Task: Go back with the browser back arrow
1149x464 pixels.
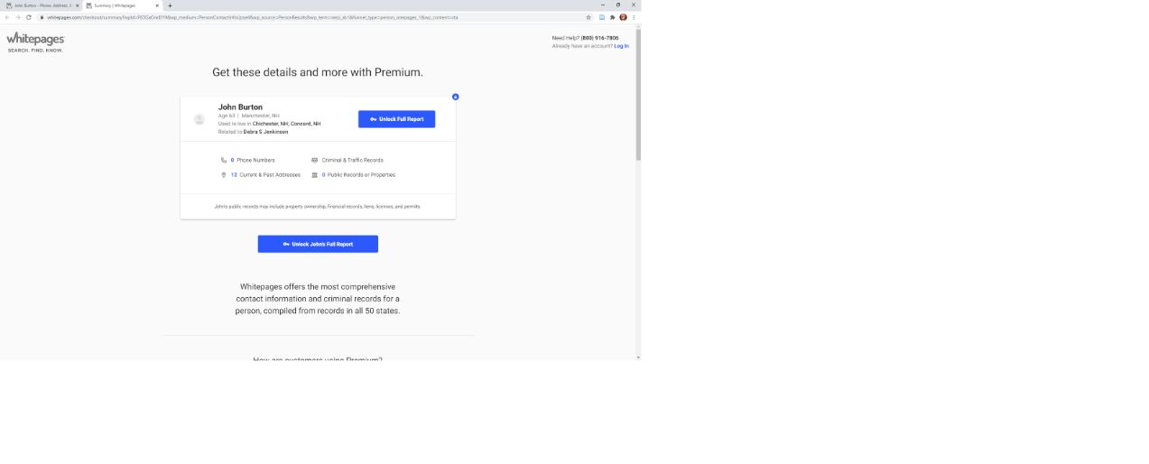Action: (x=7, y=17)
